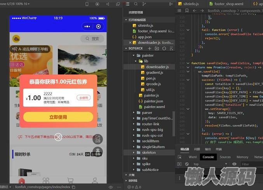The width and height of the screenshot is (263, 190).
Task: Open the WeChat mini program more-options dots
Action: (x=87, y=26)
